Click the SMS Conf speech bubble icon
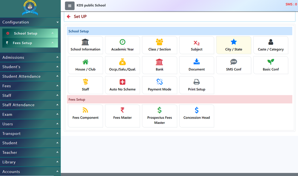This screenshot has width=298, height=176. pos(234,62)
